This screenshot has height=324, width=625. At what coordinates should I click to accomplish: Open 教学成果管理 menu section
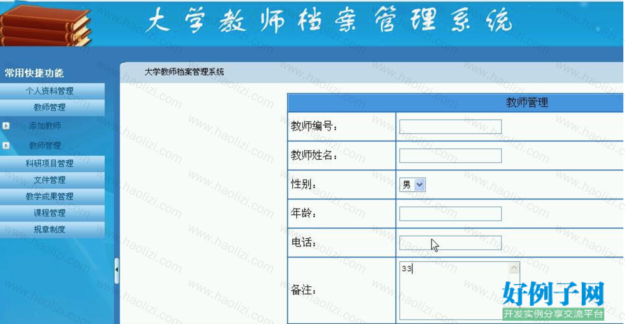(52, 196)
